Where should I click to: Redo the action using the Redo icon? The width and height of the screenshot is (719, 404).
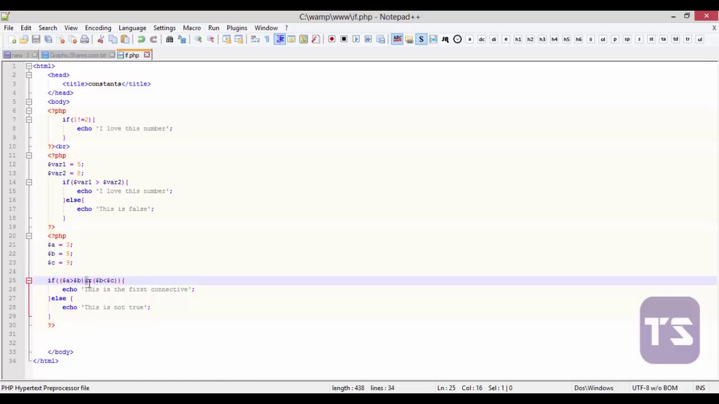(153, 39)
